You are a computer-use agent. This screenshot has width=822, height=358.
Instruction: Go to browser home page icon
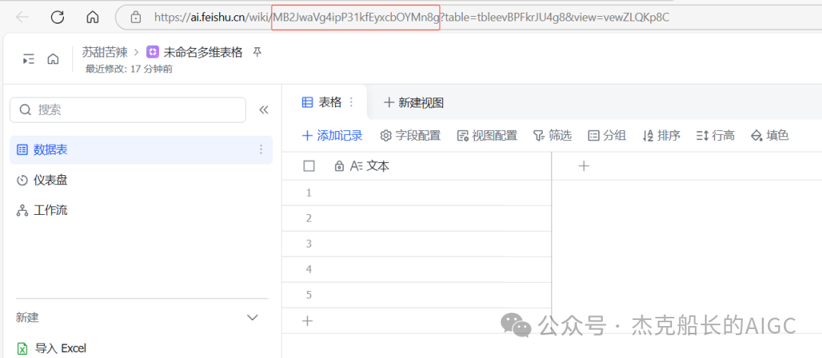click(x=92, y=18)
